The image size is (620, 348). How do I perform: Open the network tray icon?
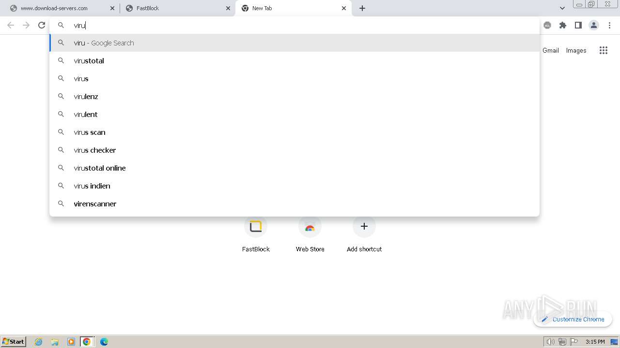(x=562, y=342)
